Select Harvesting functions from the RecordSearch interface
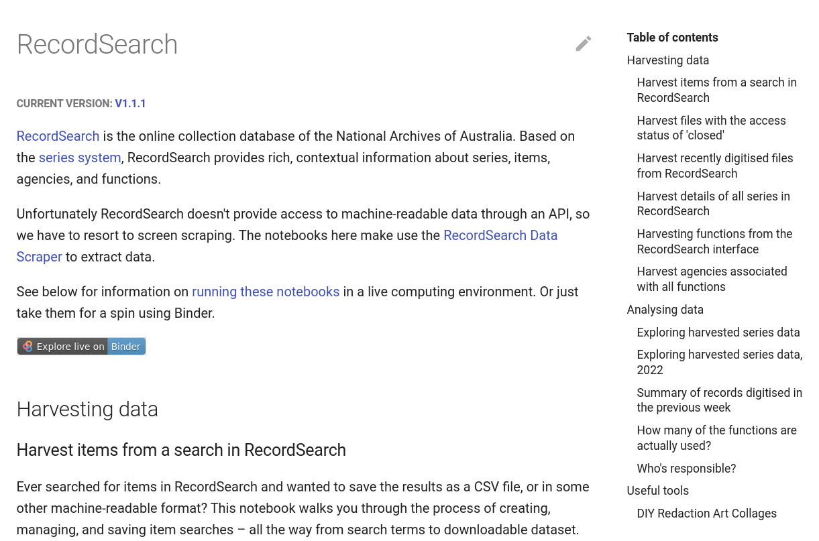 pos(714,241)
